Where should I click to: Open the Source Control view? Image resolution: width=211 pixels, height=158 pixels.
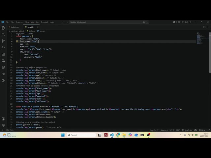(3, 41)
